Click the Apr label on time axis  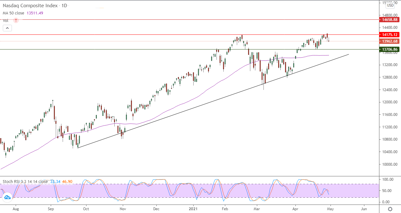pos(295,208)
